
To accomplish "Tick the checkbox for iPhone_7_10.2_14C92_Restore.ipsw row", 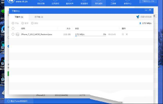I will (13, 34).
